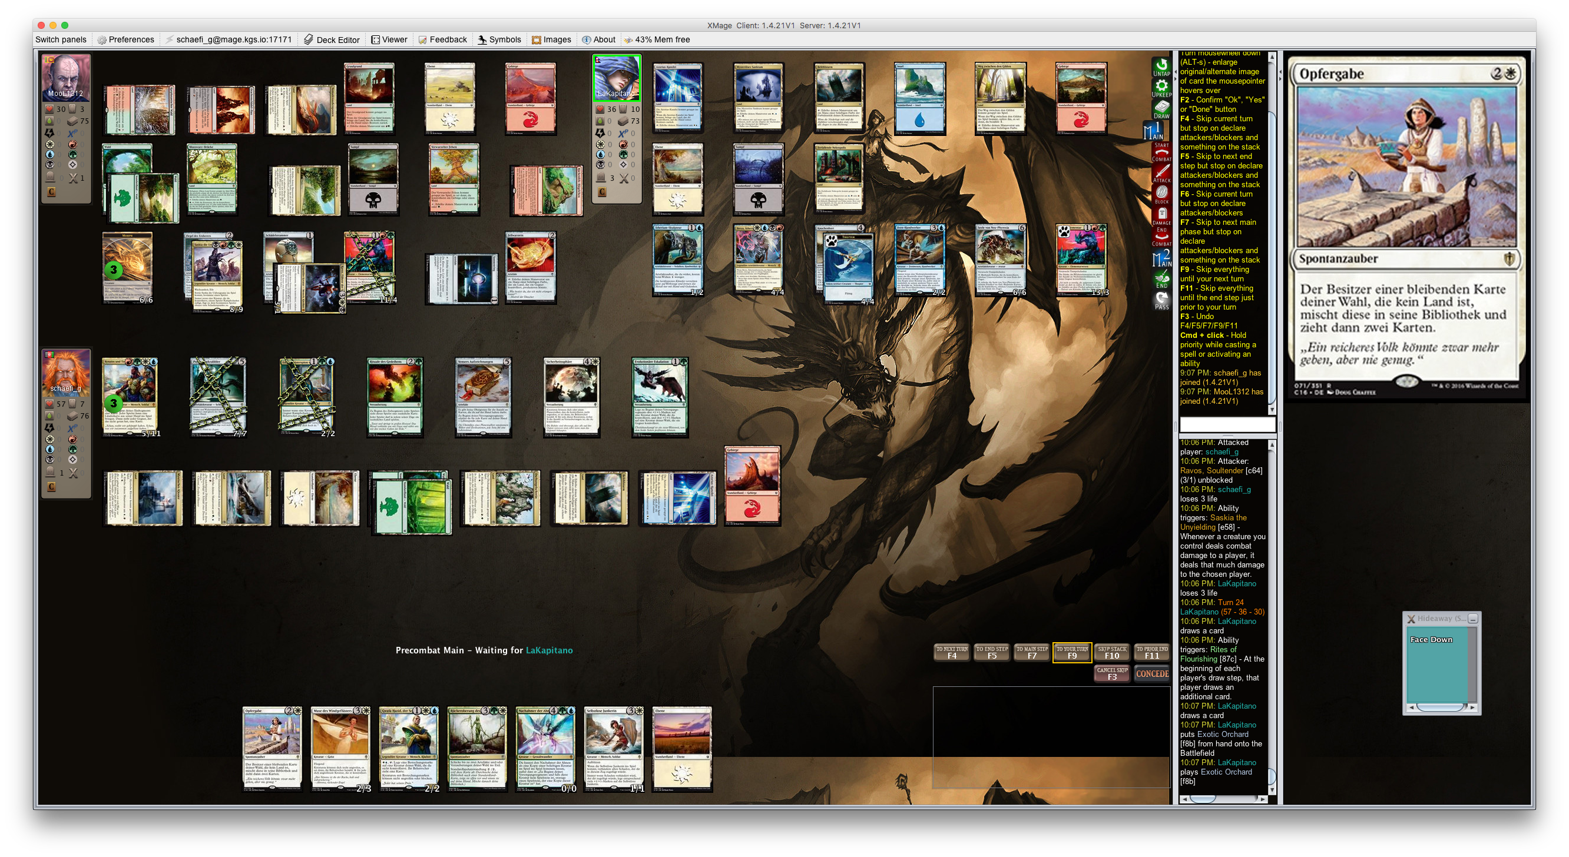Click the To Main Step F7 button
Image resolution: width=1569 pixels, height=857 pixels.
(x=1032, y=653)
